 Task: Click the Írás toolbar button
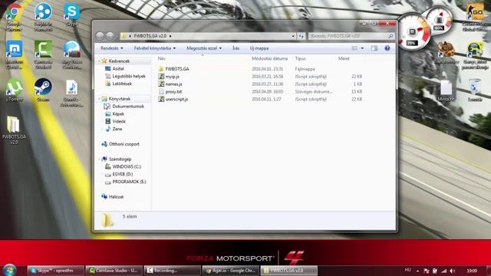[x=236, y=48]
